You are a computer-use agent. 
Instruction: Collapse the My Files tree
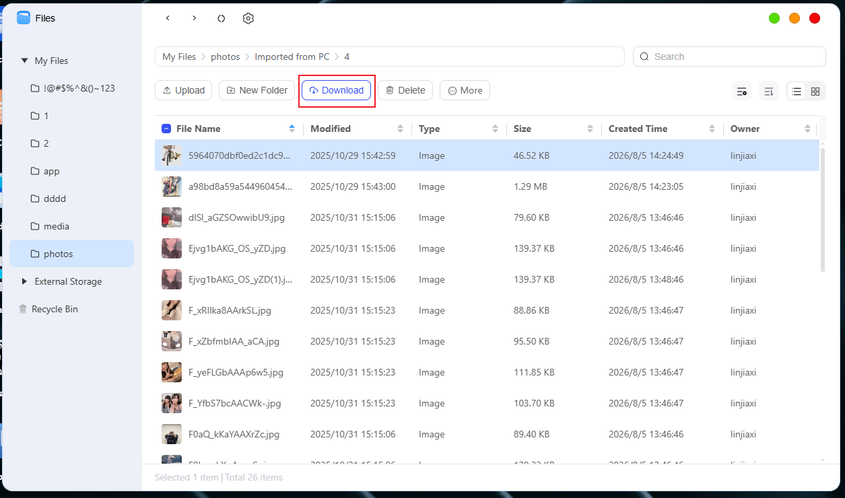(x=24, y=61)
